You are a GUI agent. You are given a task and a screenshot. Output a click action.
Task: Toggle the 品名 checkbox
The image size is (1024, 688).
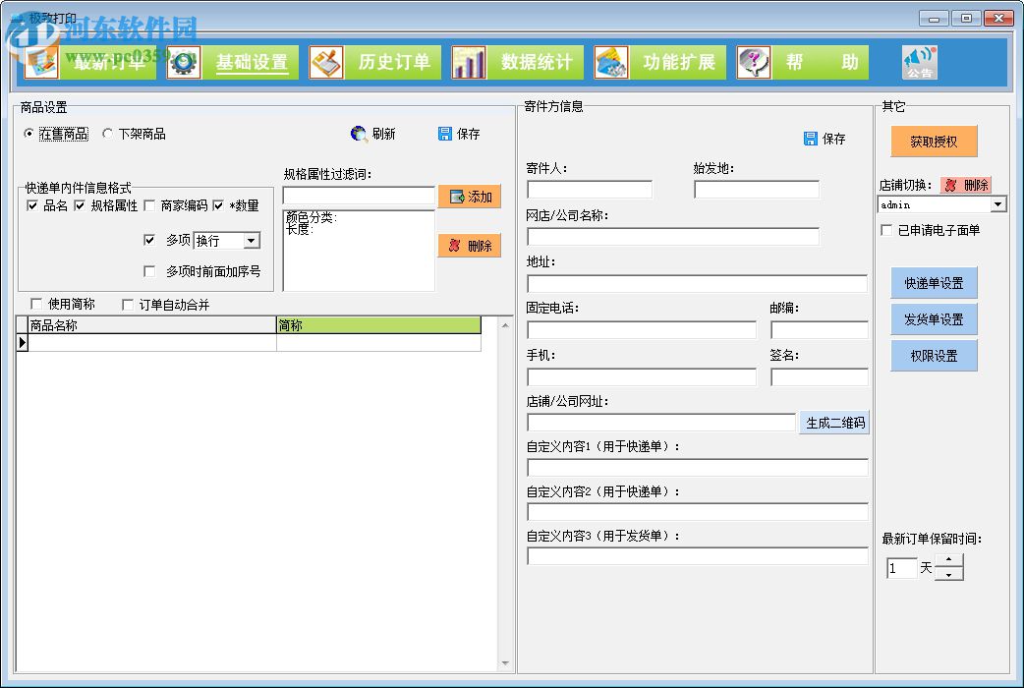click(x=32, y=205)
